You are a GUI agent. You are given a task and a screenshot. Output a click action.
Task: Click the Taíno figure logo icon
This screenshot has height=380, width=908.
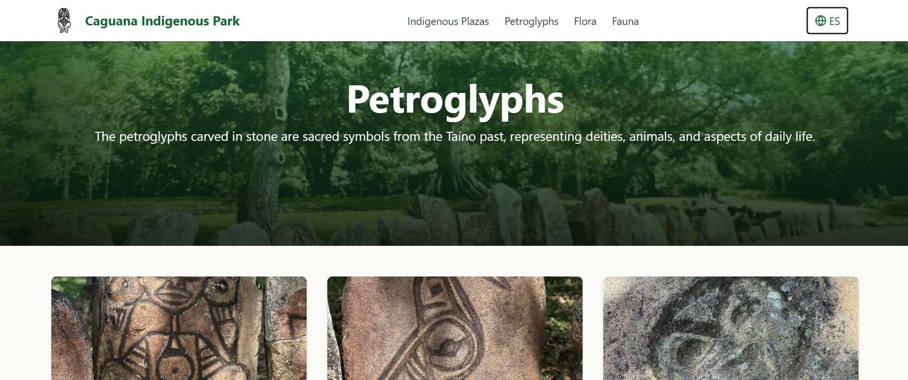coord(64,21)
